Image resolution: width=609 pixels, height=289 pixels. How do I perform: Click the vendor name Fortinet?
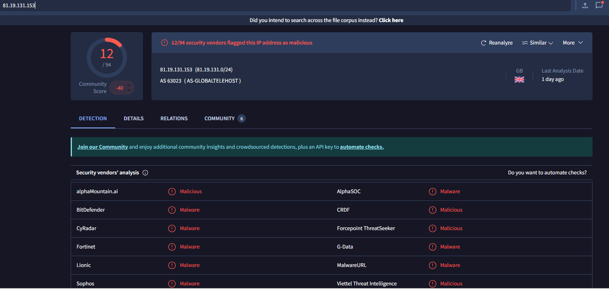[x=86, y=247]
